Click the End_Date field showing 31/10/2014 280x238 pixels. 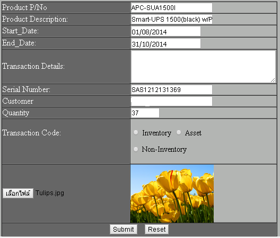pyautogui.click(x=165, y=44)
